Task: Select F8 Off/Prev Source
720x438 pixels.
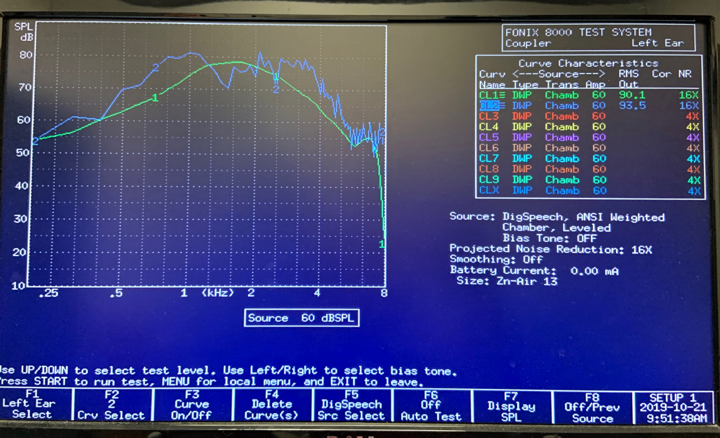Action: (592, 408)
